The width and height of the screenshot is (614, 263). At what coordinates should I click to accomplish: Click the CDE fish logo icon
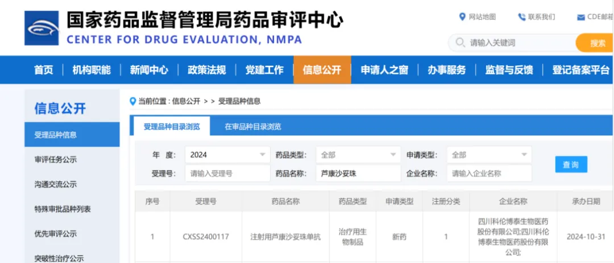tap(41, 28)
